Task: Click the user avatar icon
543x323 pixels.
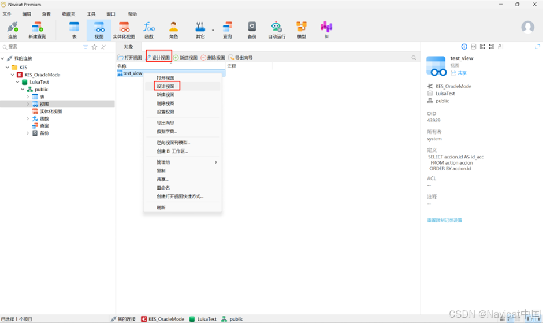Action: pyautogui.click(x=528, y=27)
